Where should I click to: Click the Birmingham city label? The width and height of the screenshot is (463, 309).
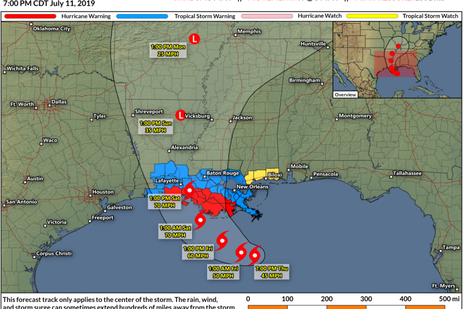pyautogui.click(x=304, y=80)
